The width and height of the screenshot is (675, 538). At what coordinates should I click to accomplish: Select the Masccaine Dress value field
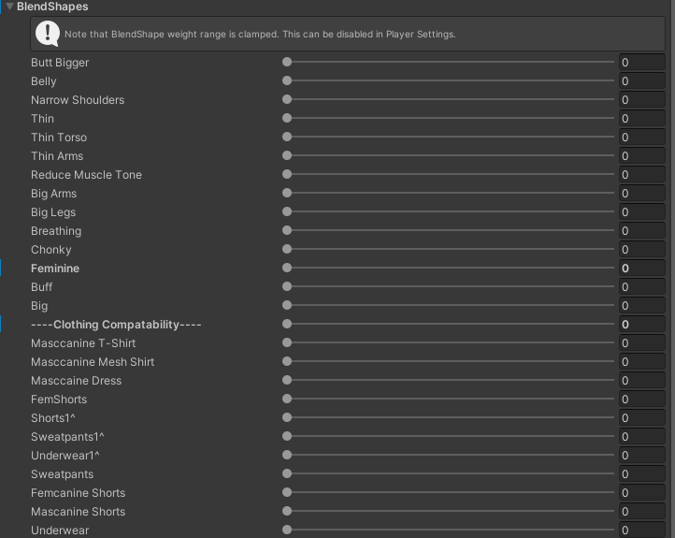(641, 381)
